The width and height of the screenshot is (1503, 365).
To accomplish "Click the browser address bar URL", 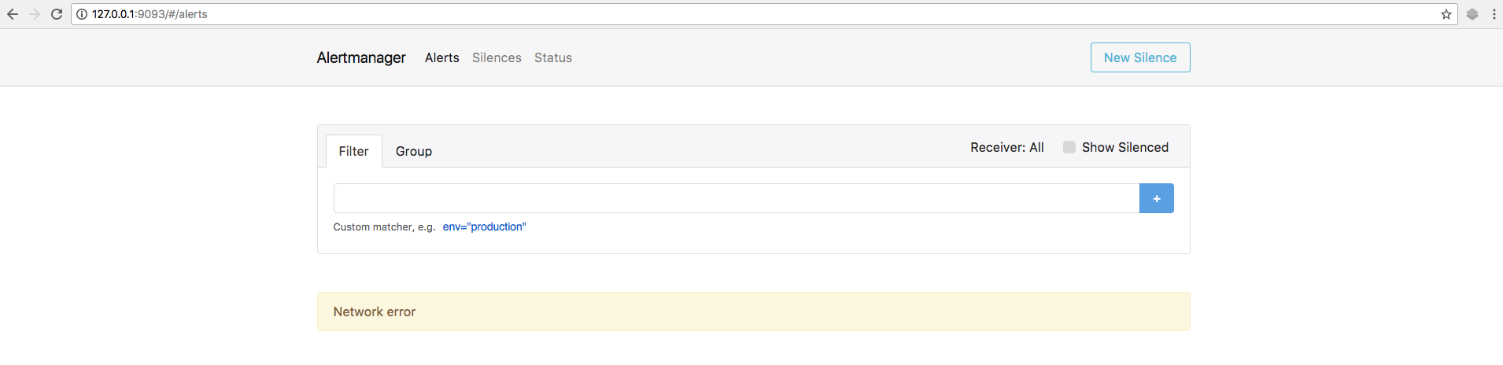I will [x=150, y=14].
